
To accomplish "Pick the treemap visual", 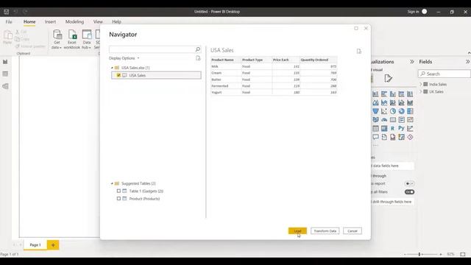I will point(410,111).
